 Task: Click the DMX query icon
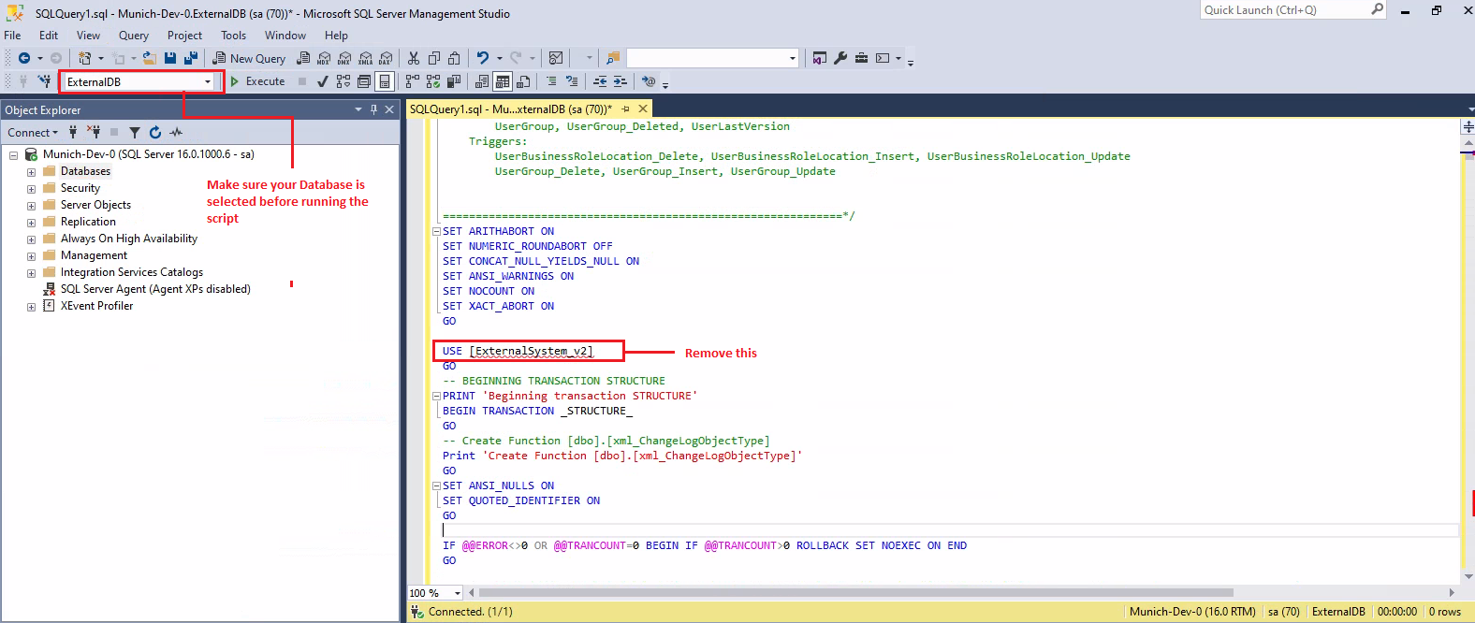344,58
